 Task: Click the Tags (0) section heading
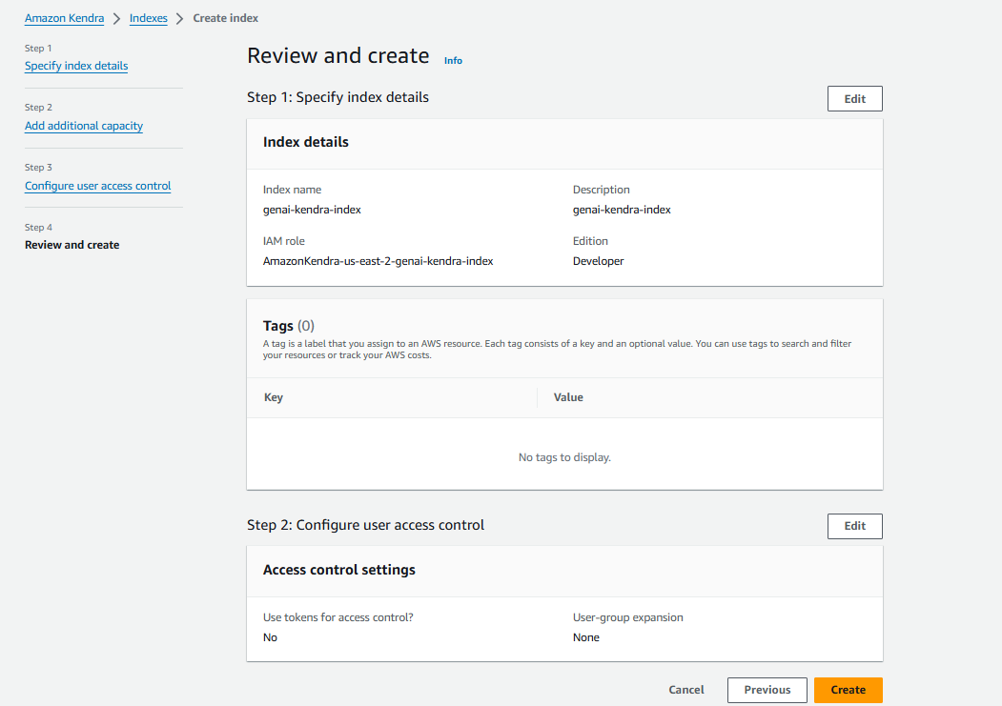[284, 324]
